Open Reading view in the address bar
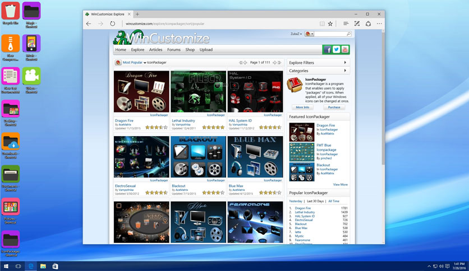 tap(322, 24)
